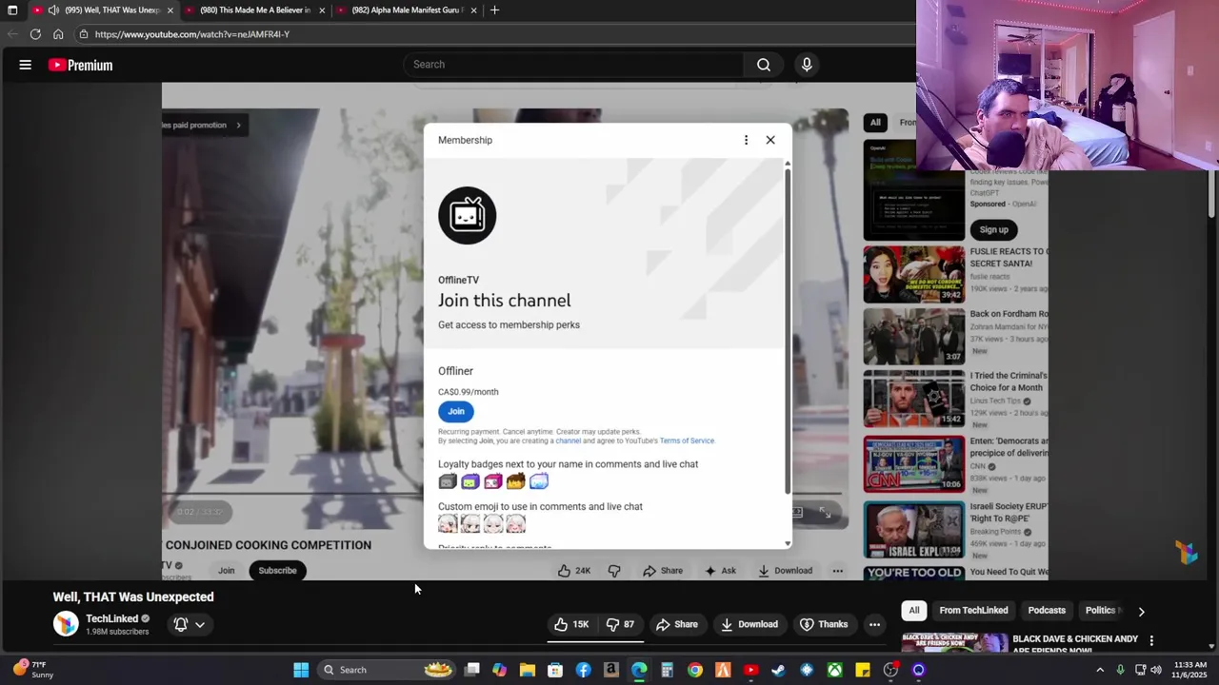Image resolution: width=1219 pixels, height=685 pixels.
Task: Like the TechLinked video (15K)
Action: (571, 624)
